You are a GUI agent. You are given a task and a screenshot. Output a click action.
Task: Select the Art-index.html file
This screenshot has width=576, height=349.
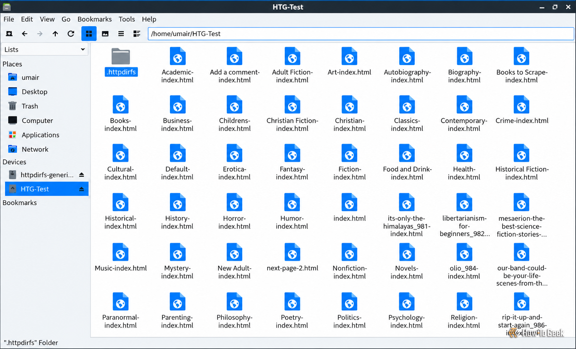350,61
